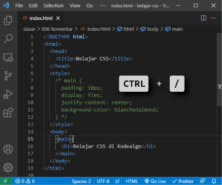Click the closing style tag
222x185 pixels.
[61, 125]
